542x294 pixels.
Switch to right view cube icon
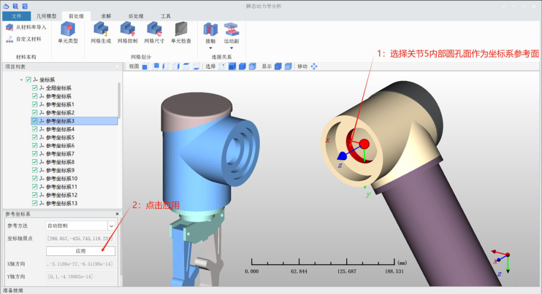(176, 66)
